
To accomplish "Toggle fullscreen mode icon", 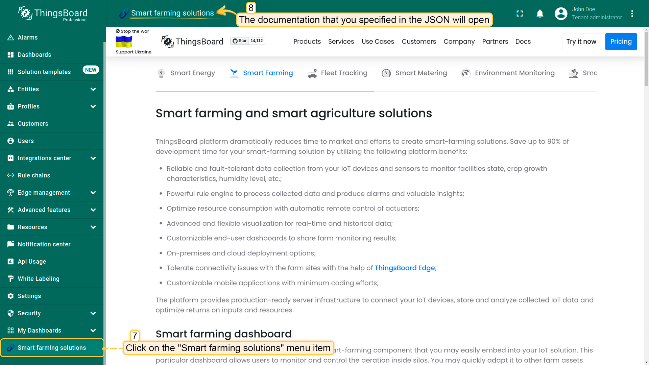I will pyautogui.click(x=520, y=14).
